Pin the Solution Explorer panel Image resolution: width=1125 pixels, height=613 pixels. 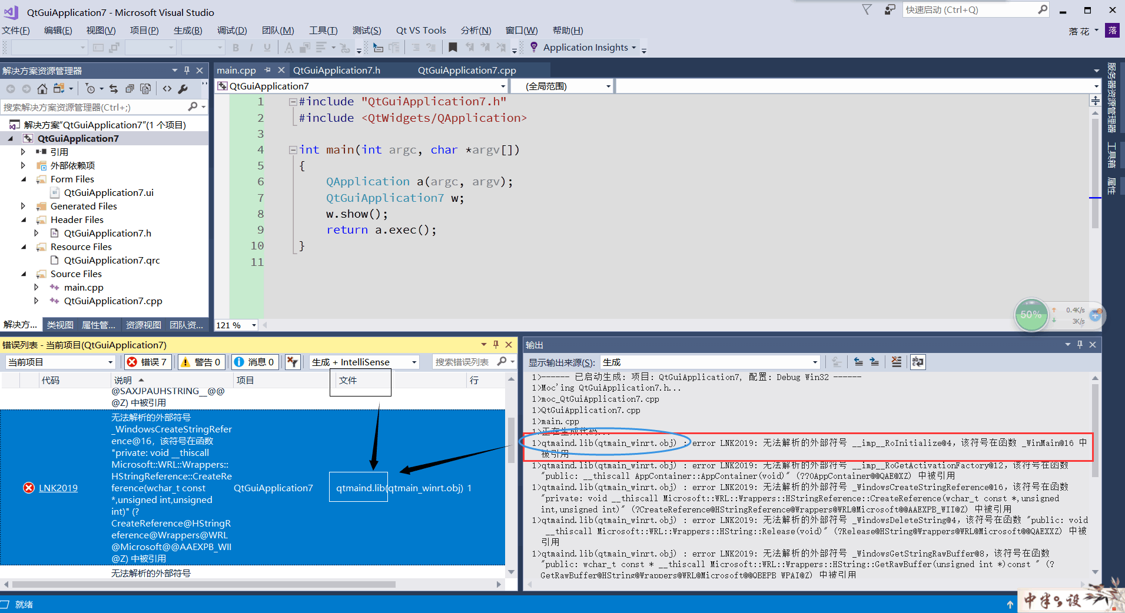[187, 71]
